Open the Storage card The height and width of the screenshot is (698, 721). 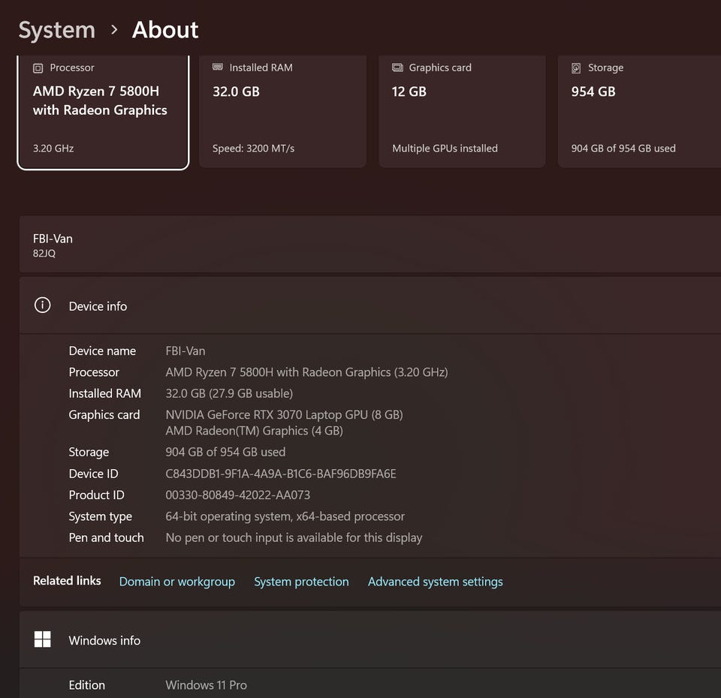[640, 112]
